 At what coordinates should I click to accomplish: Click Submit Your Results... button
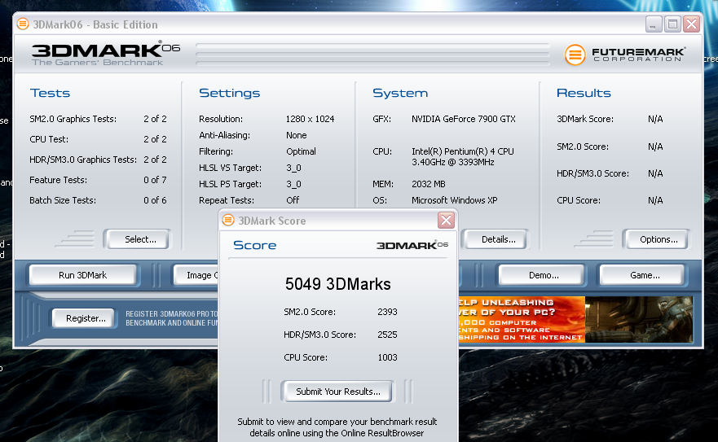pos(338,392)
